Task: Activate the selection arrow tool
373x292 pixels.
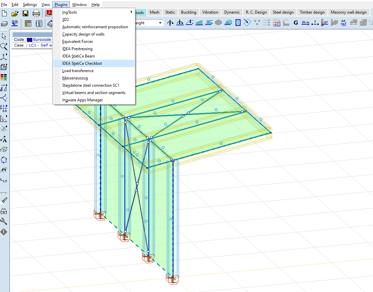Action: (4, 36)
